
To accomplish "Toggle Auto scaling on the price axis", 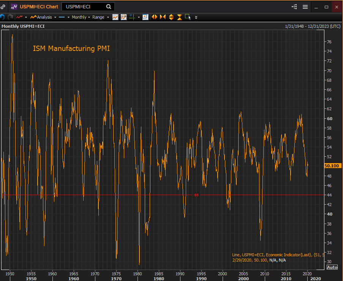I will click(x=332, y=267).
